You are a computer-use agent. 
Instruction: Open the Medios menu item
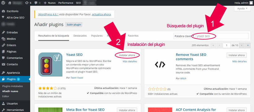tap(11, 39)
